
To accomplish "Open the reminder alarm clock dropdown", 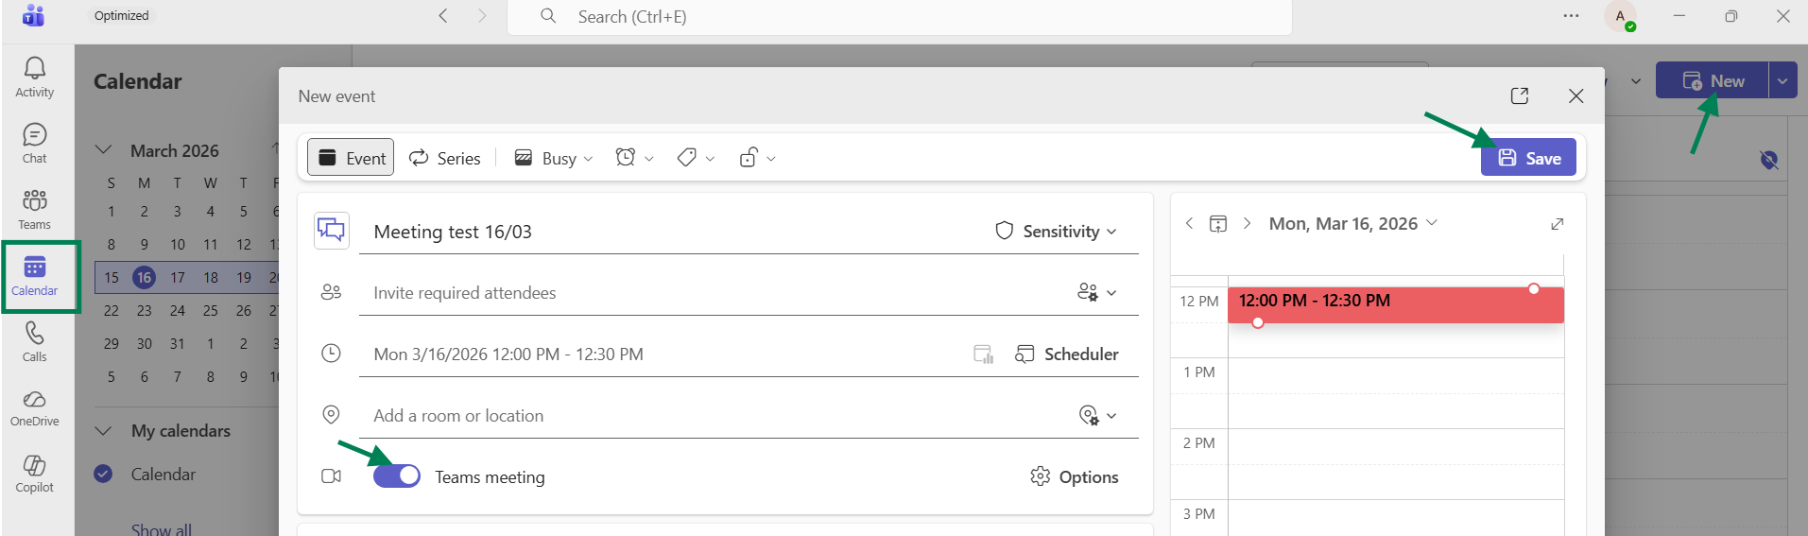I will [634, 158].
